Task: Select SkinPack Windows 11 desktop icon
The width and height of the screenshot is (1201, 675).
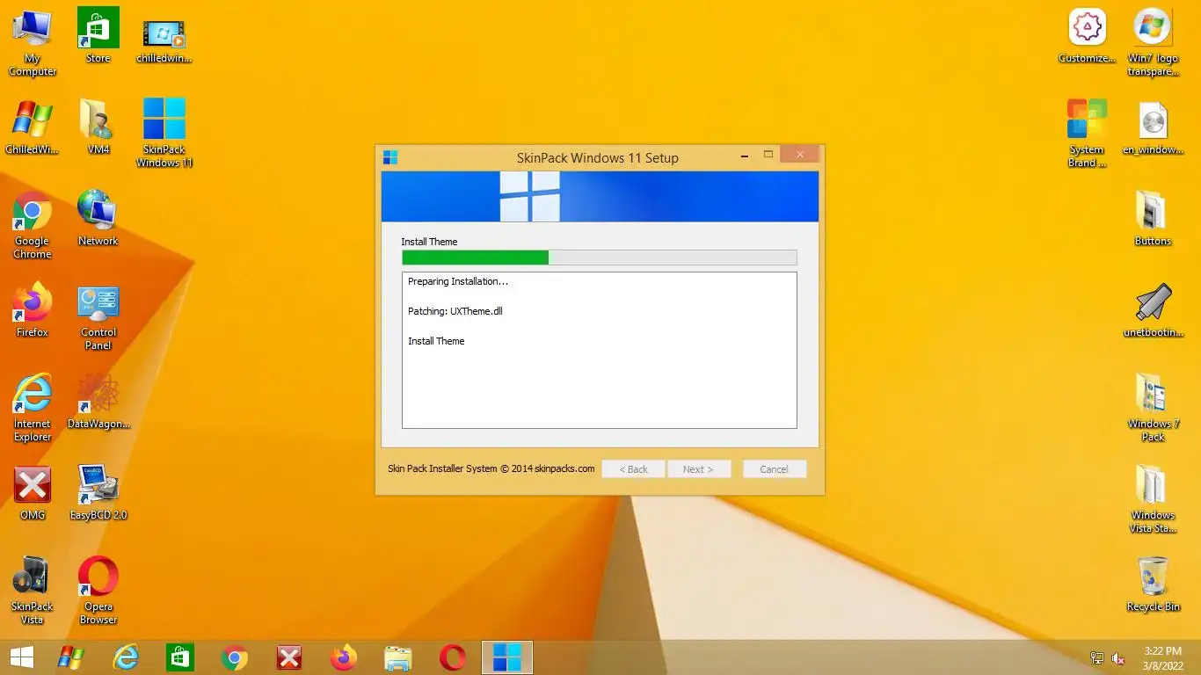Action: 164,133
